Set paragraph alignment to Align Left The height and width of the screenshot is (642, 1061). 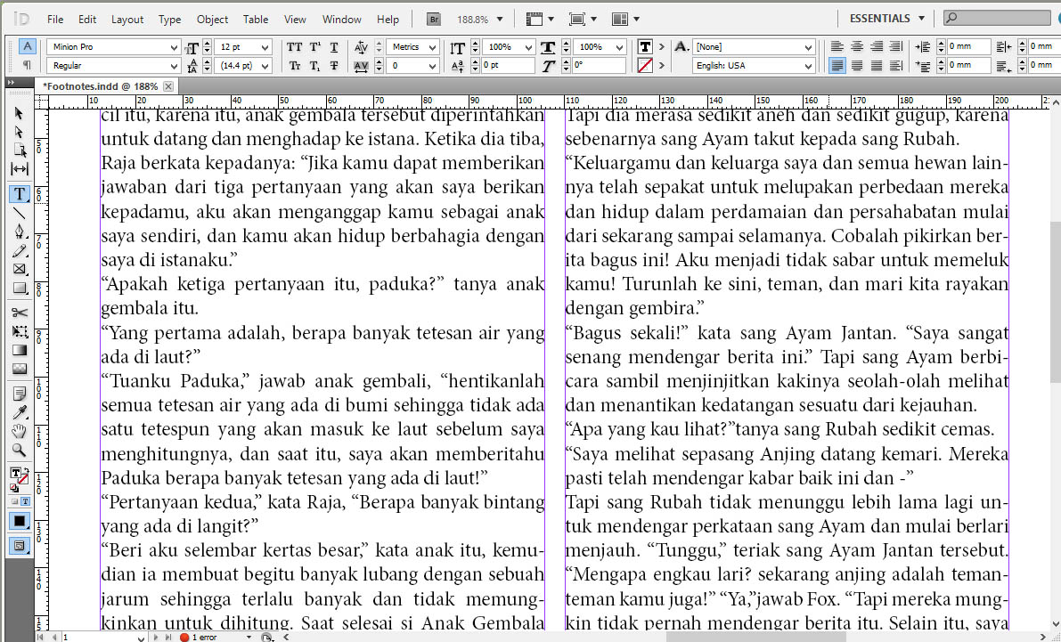pyautogui.click(x=837, y=46)
